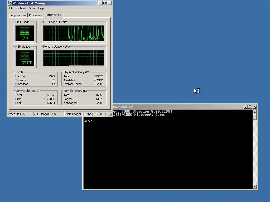
Task: Click the Paged label in Kernel Memory
Action: (x=67, y=99)
